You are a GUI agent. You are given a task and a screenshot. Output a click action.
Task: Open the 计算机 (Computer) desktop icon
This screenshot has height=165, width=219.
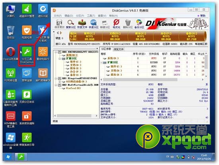pyautogui.click(x=11, y=11)
